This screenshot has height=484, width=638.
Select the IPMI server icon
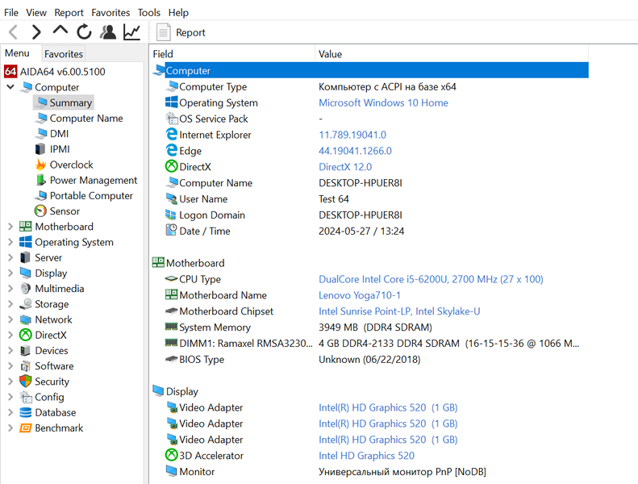(x=40, y=149)
